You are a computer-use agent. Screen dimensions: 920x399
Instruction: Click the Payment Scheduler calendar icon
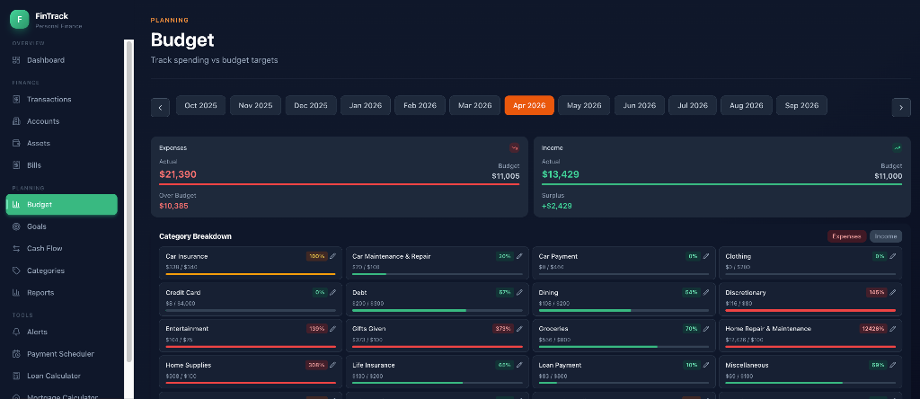pyautogui.click(x=16, y=354)
